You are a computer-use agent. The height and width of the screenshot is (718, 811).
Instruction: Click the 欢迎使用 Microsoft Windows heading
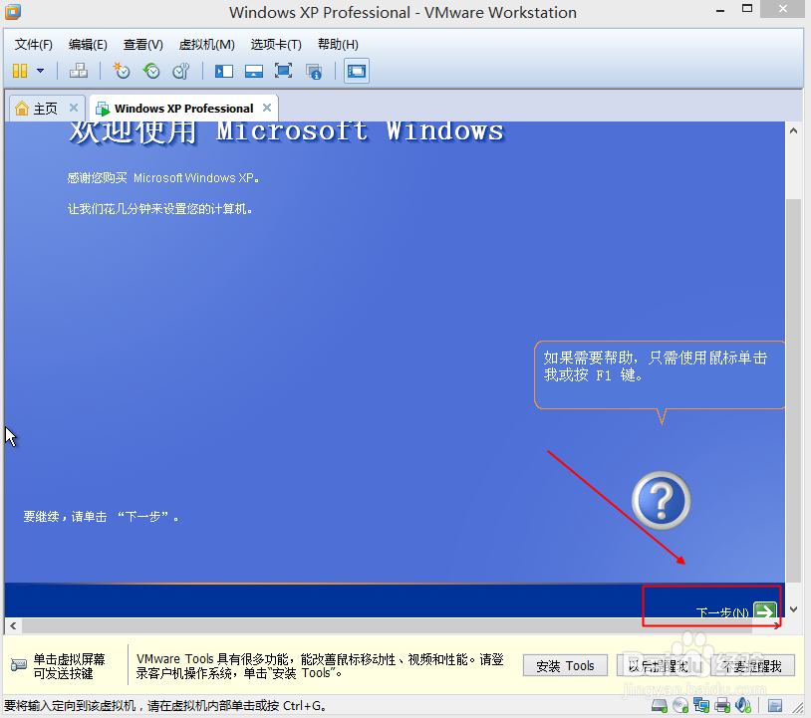286,131
